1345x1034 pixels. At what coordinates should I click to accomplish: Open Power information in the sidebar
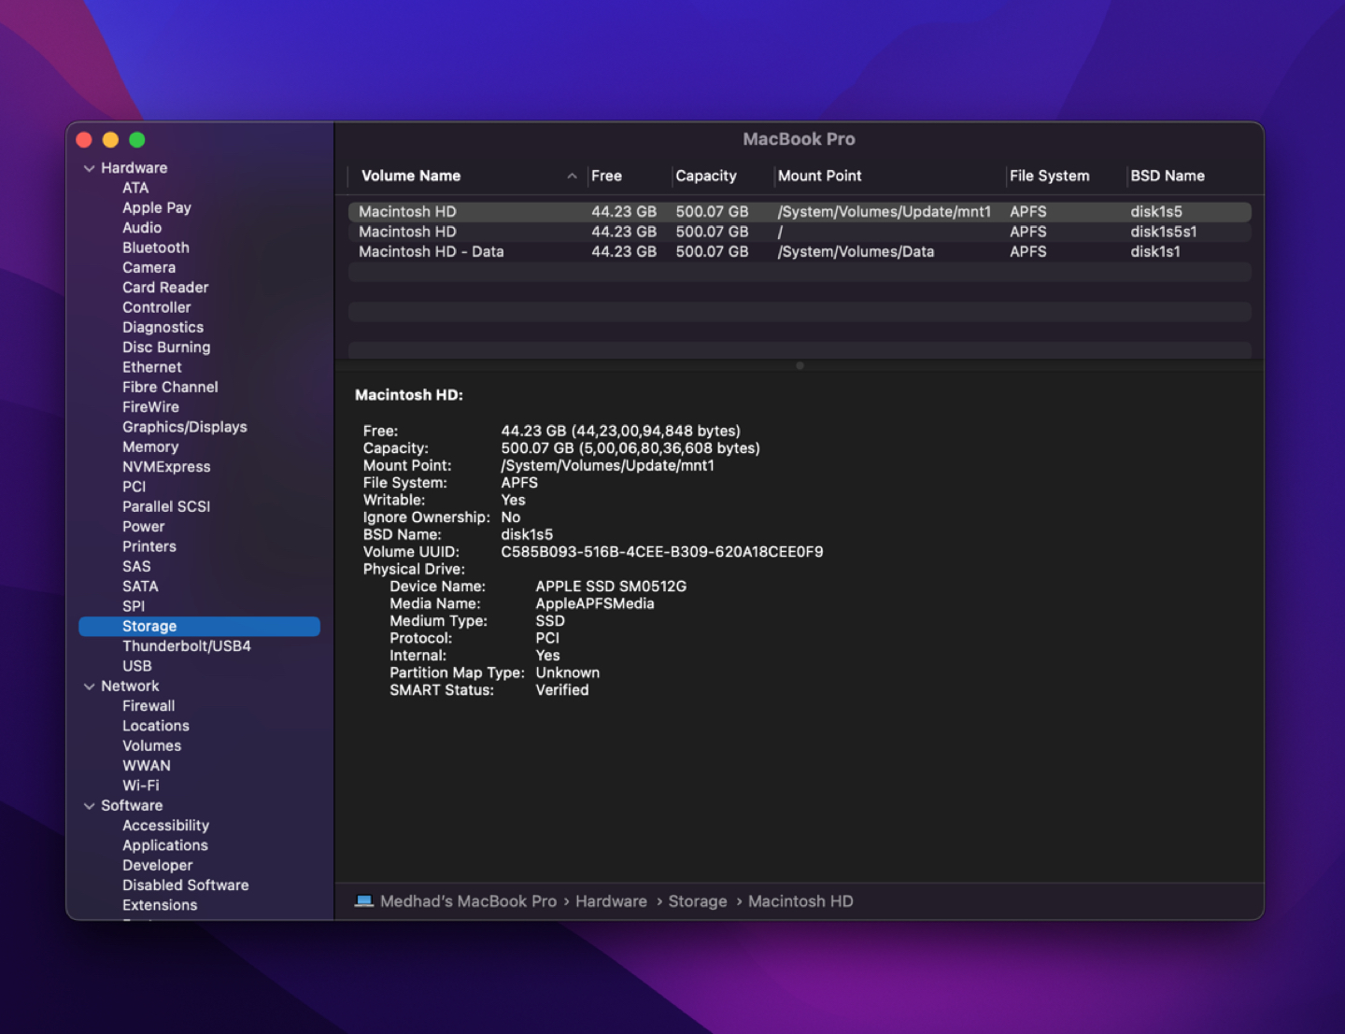(x=144, y=527)
